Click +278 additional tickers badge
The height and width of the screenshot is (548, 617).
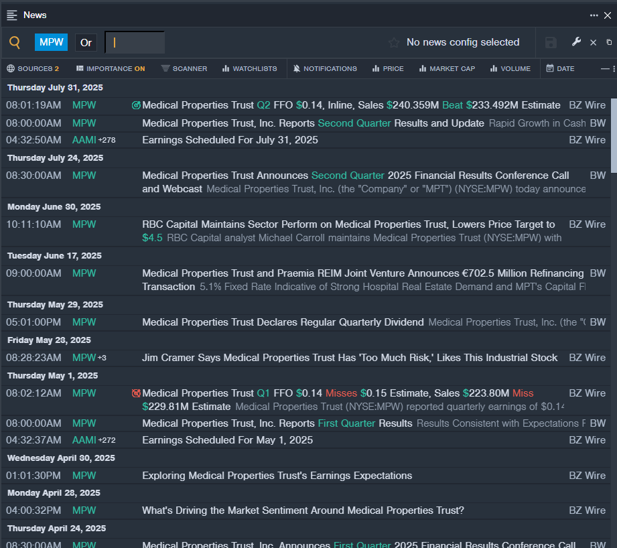107,140
